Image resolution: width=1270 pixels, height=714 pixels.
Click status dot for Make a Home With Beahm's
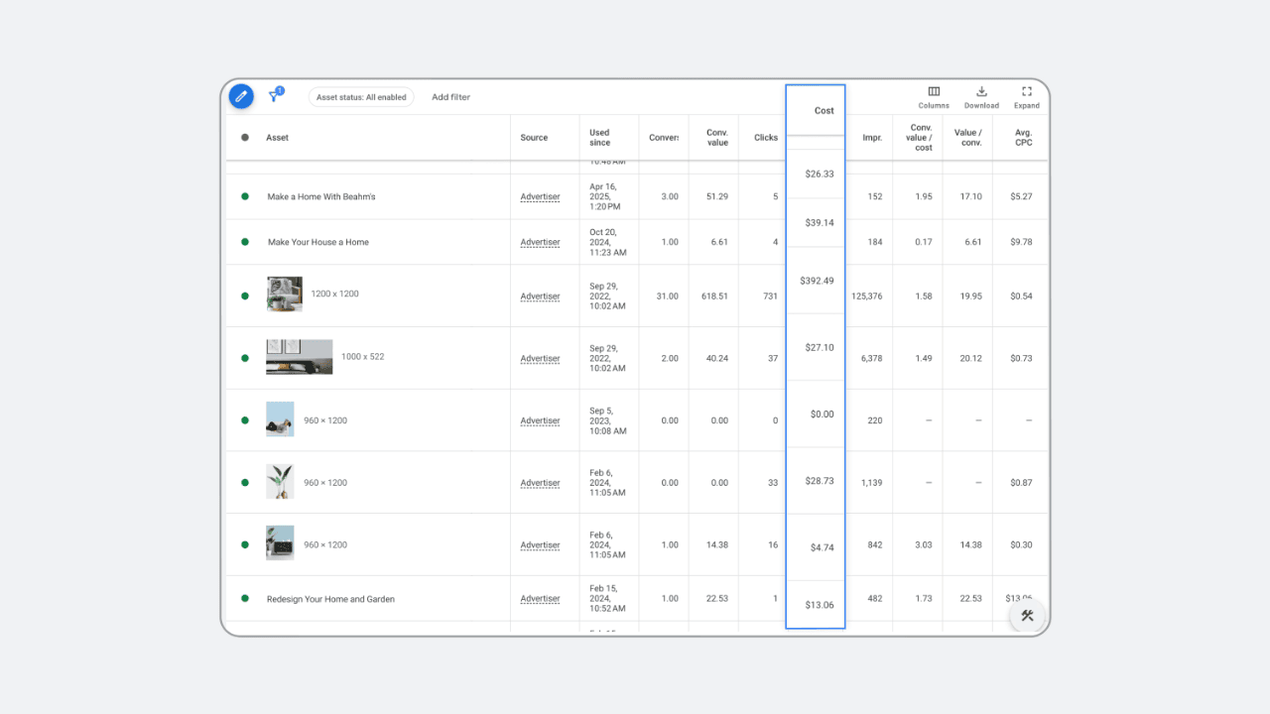[245, 196]
